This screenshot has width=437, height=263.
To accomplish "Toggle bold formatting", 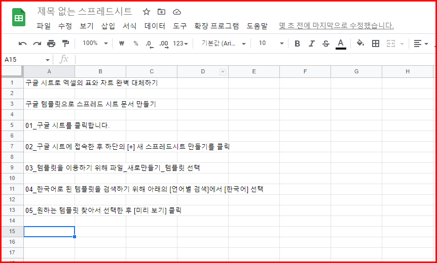I will (x=298, y=43).
